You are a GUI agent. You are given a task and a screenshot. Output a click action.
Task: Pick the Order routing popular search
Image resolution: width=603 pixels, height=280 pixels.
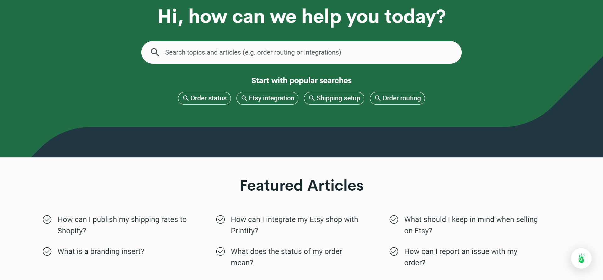397,98
